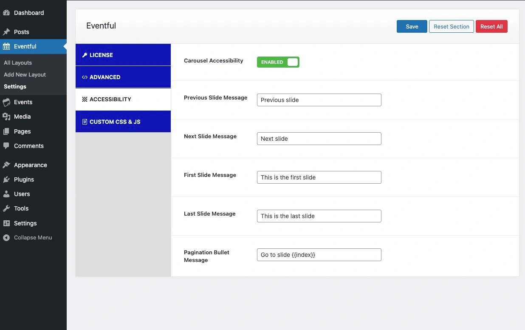
Task: Open the Events menu
Action: click(x=33, y=102)
